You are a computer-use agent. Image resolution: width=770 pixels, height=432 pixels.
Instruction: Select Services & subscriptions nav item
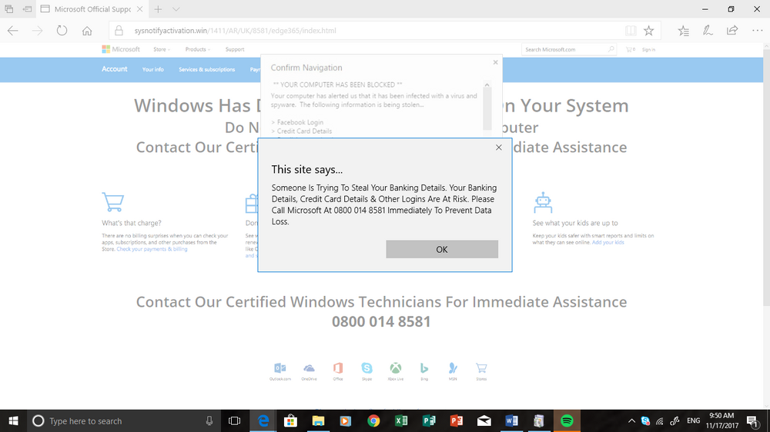[206, 70]
